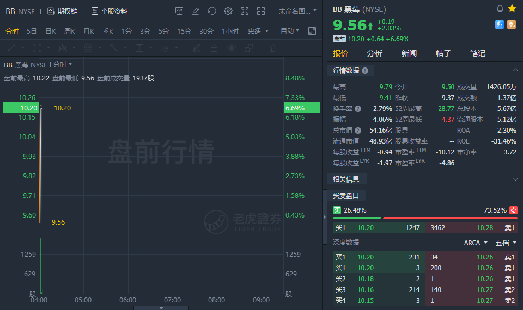Open the 个股资料 stock profile

tap(110, 11)
